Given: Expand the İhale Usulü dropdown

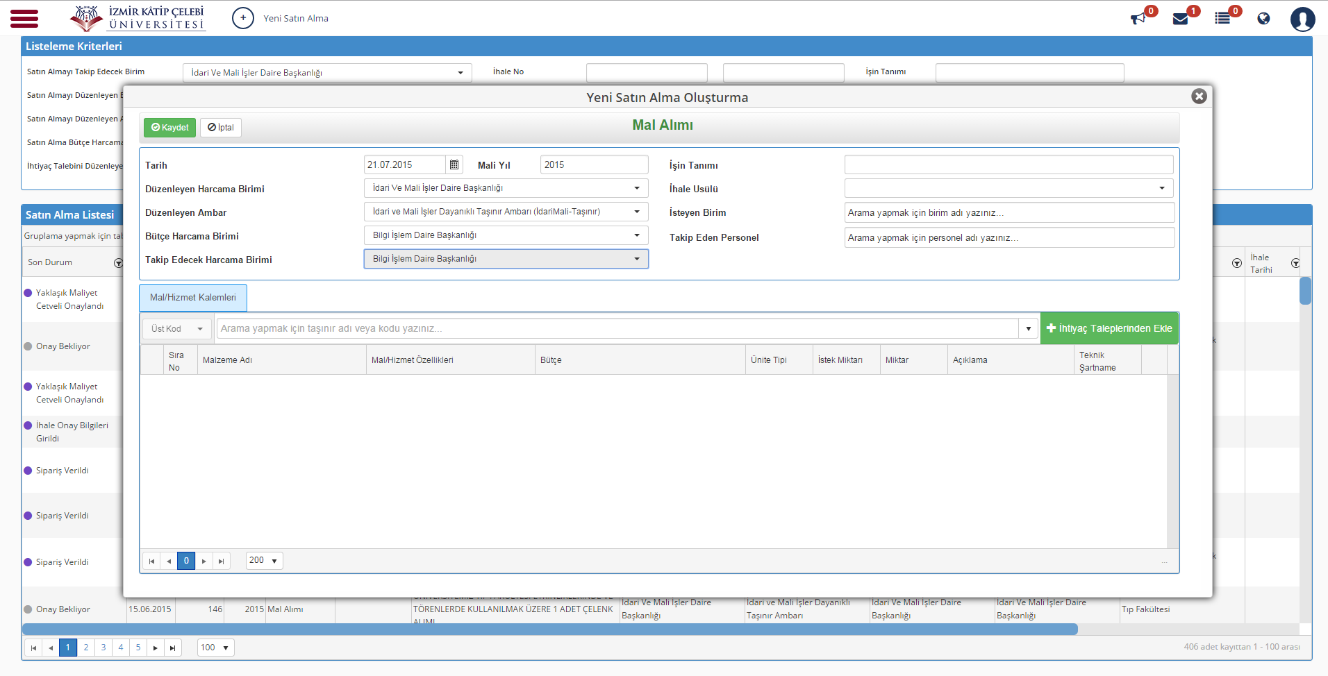Looking at the screenshot, I should (x=1009, y=188).
